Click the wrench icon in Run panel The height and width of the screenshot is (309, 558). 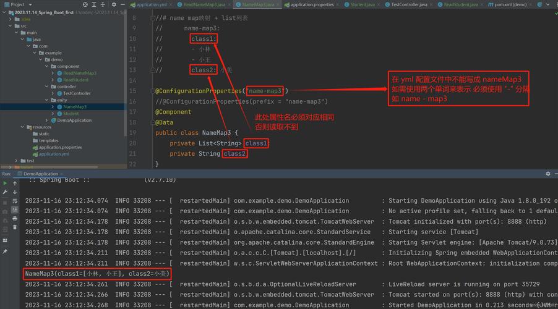pyautogui.click(x=5, y=192)
